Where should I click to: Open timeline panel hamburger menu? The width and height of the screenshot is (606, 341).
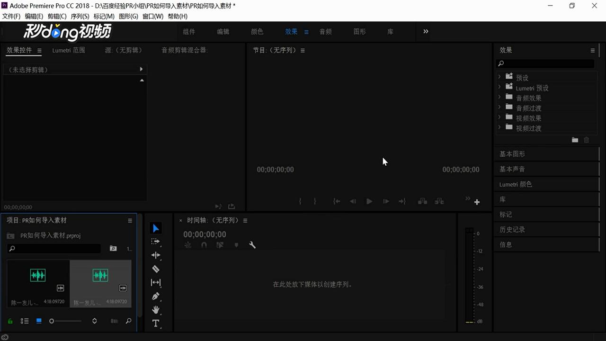click(x=245, y=220)
